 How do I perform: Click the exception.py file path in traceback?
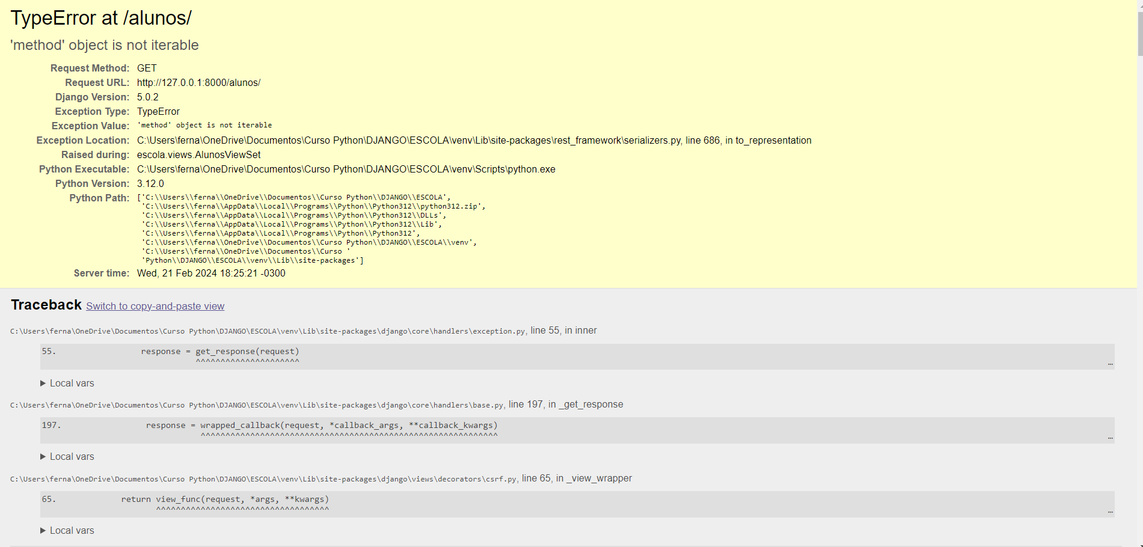268,331
